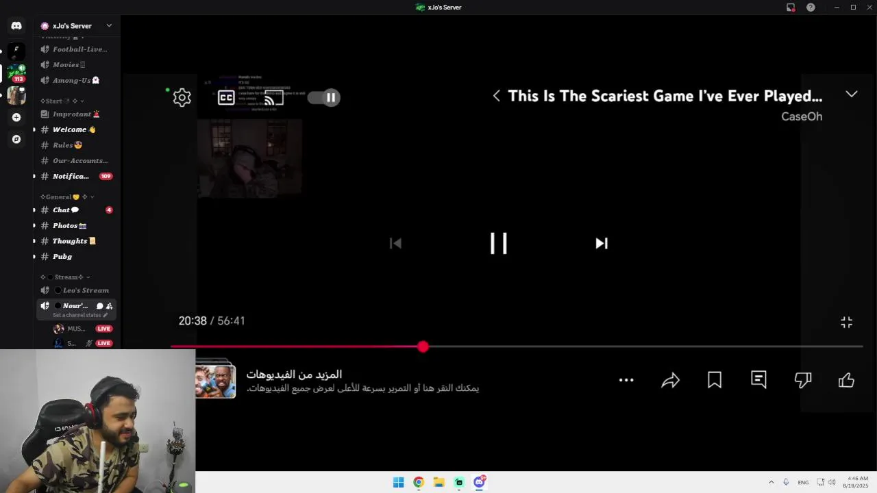The width and height of the screenshot is (877, 493).
Task: Open more videos thumbnail
Action: 215,381
